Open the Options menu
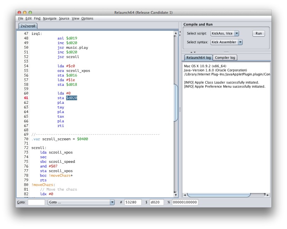The image size is (287, 229). (x=87, y=18)
